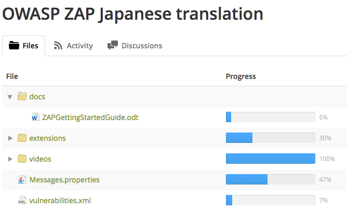347x211 pixels.
Task: Expand the extensions folder
Action: point(10,138)
